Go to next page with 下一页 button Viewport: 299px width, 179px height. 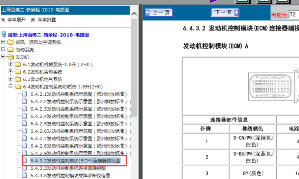pos(225,13)
